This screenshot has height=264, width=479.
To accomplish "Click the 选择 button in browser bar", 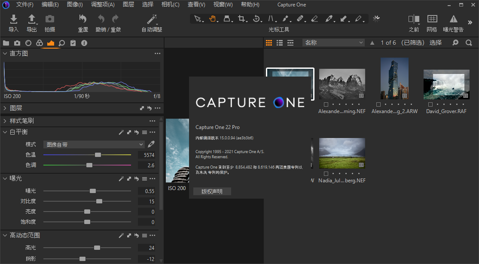I will click(435, 43).
